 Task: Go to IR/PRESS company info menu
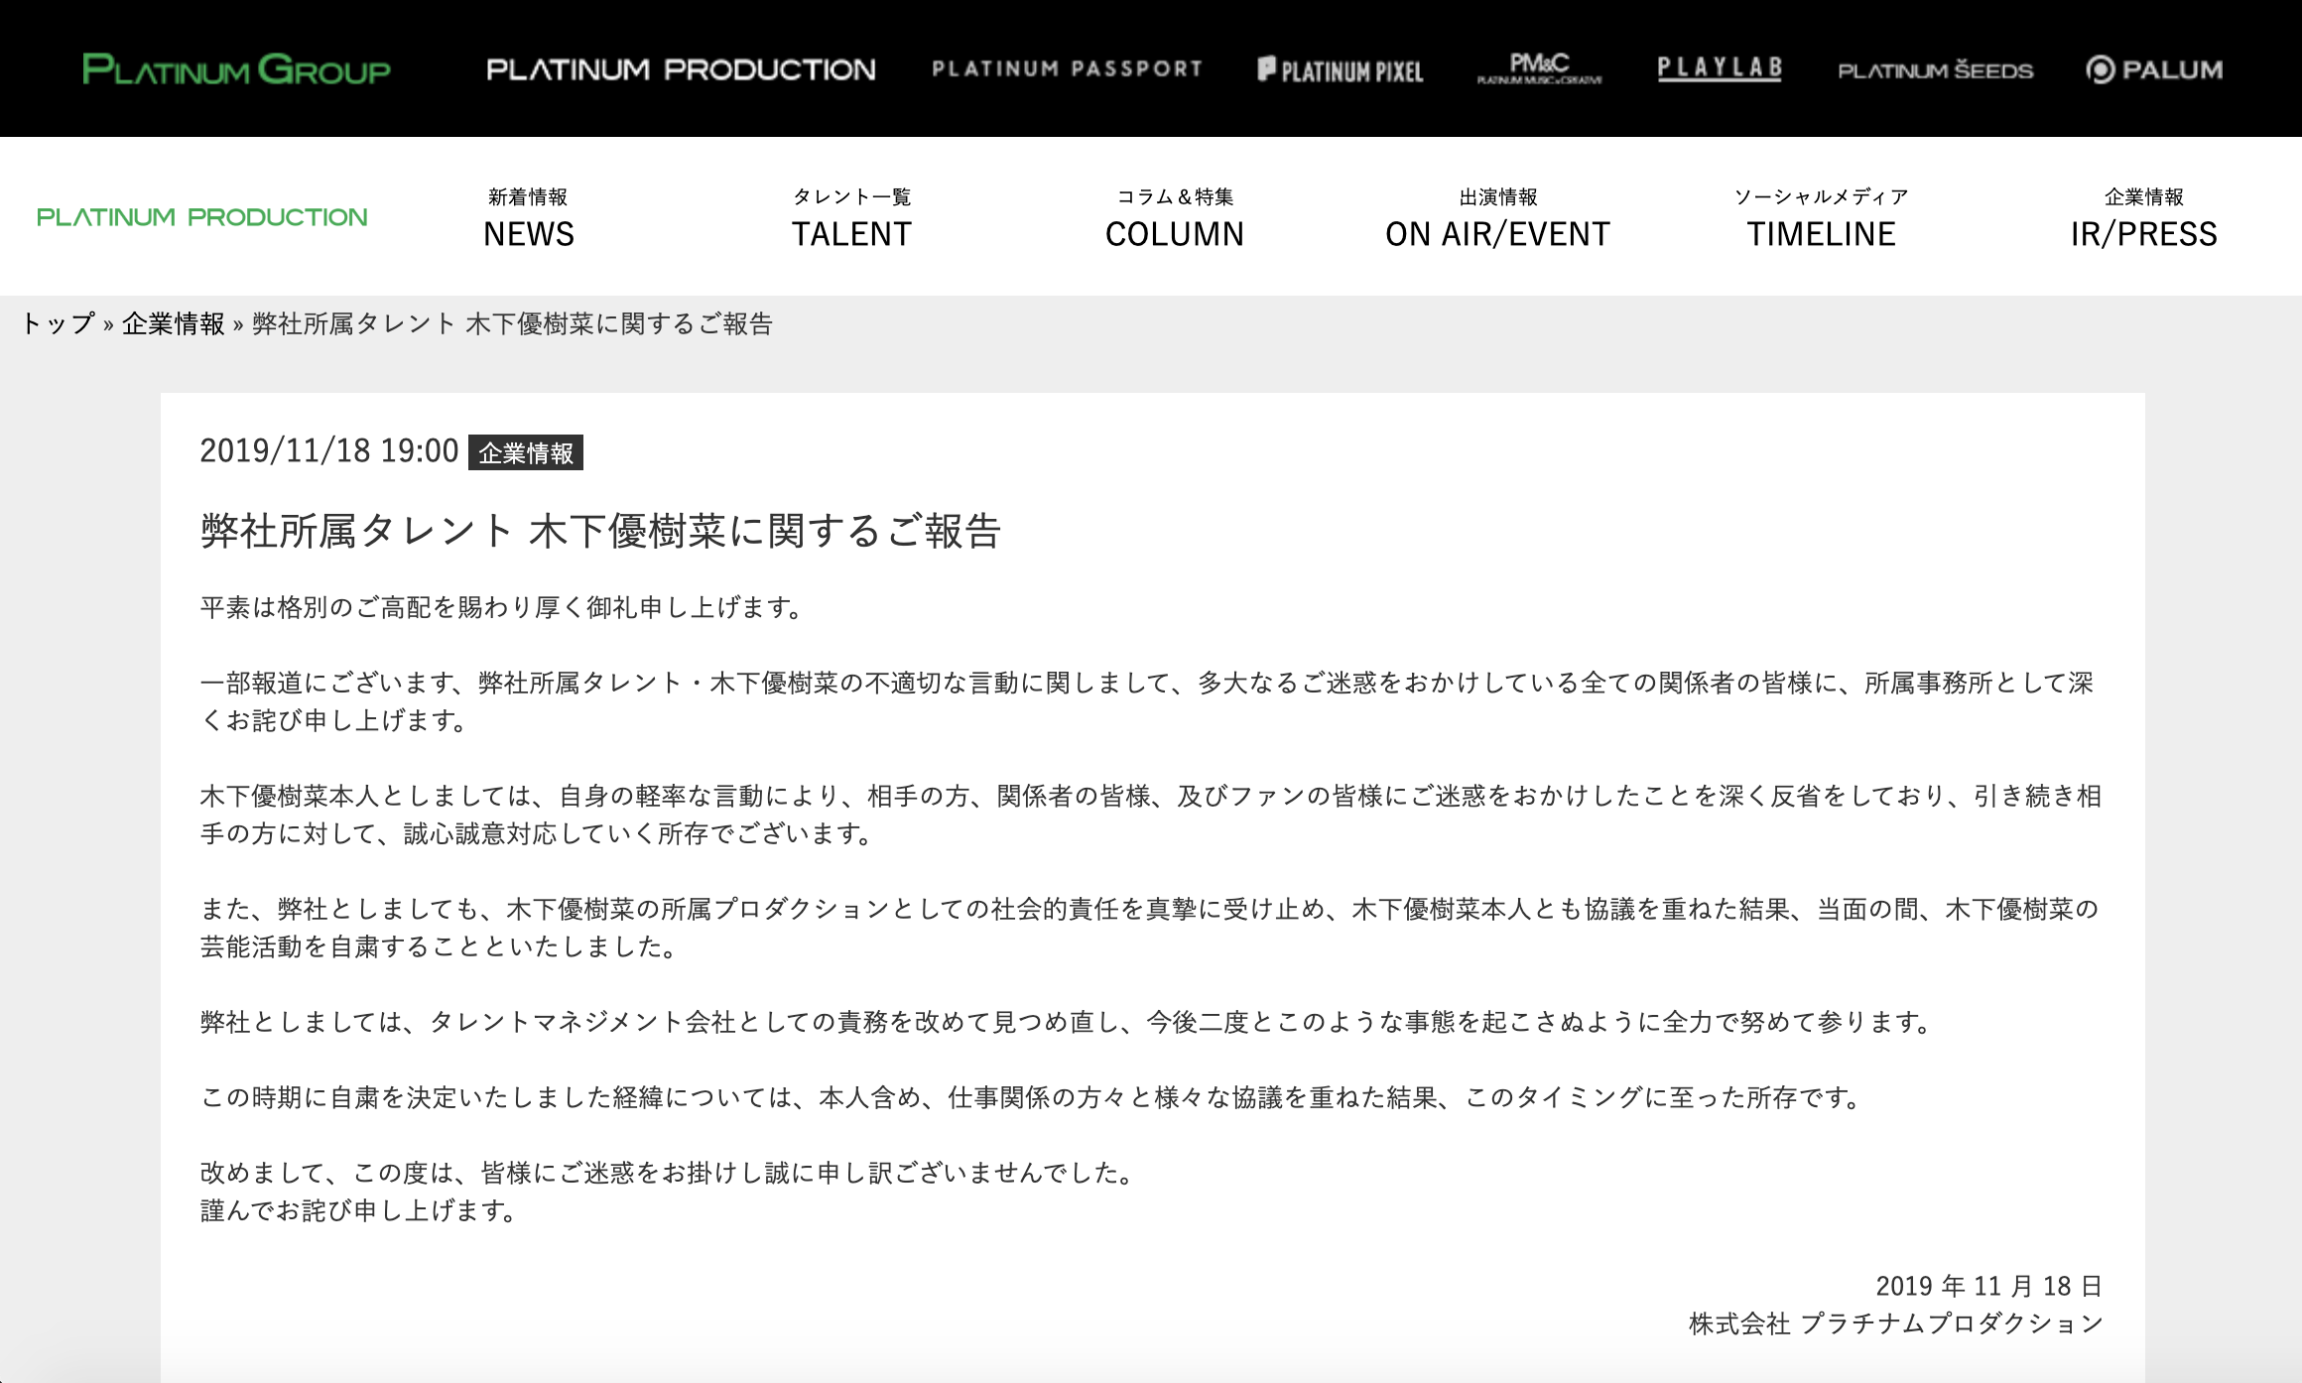(x=2143, y=219)
